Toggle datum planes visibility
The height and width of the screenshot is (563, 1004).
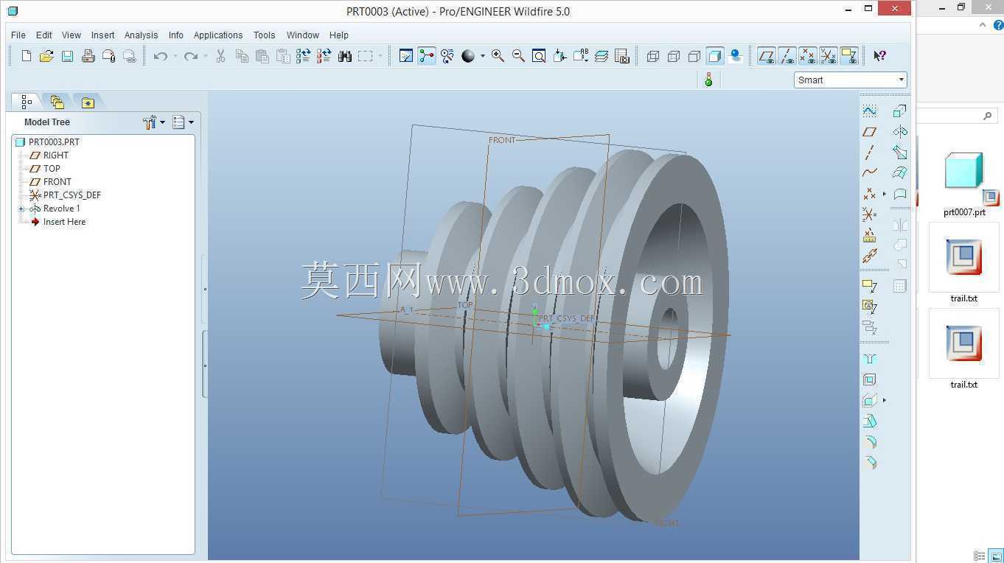pos(767,56)
